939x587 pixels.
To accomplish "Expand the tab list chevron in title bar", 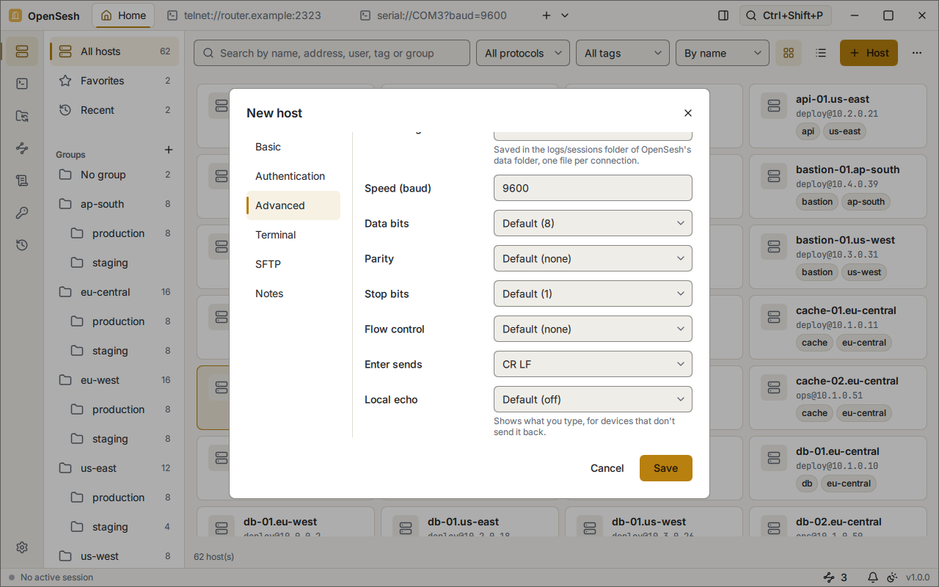I will pos(565,15).
